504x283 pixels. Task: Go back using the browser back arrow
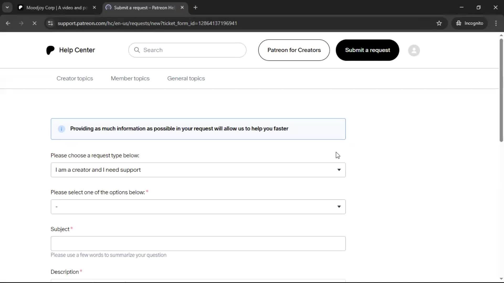pos(8,23)
